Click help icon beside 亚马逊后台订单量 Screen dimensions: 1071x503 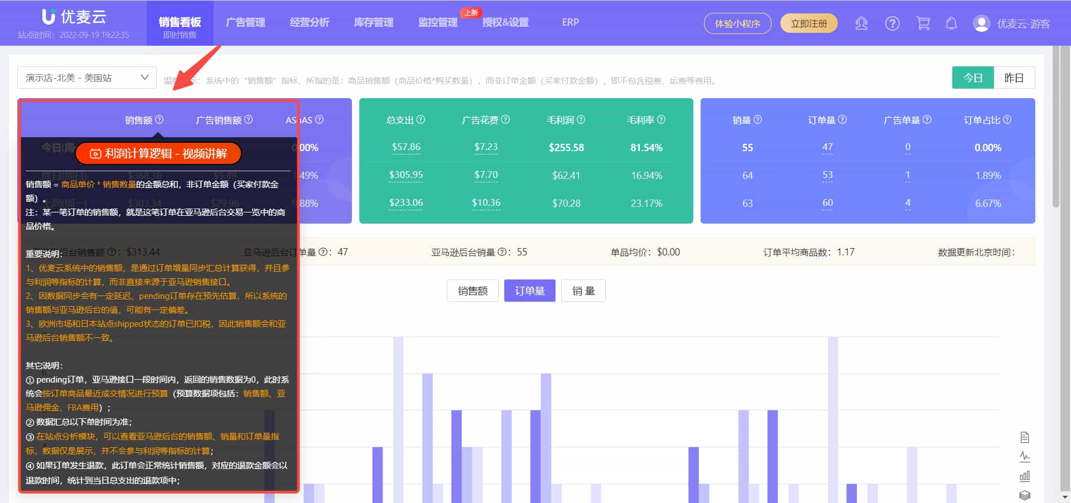(x=323, y=252)
